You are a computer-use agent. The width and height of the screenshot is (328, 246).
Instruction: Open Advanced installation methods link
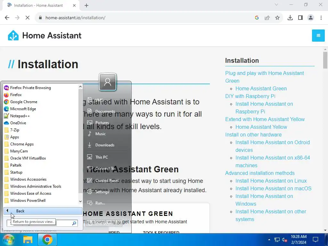click(260, 173)
